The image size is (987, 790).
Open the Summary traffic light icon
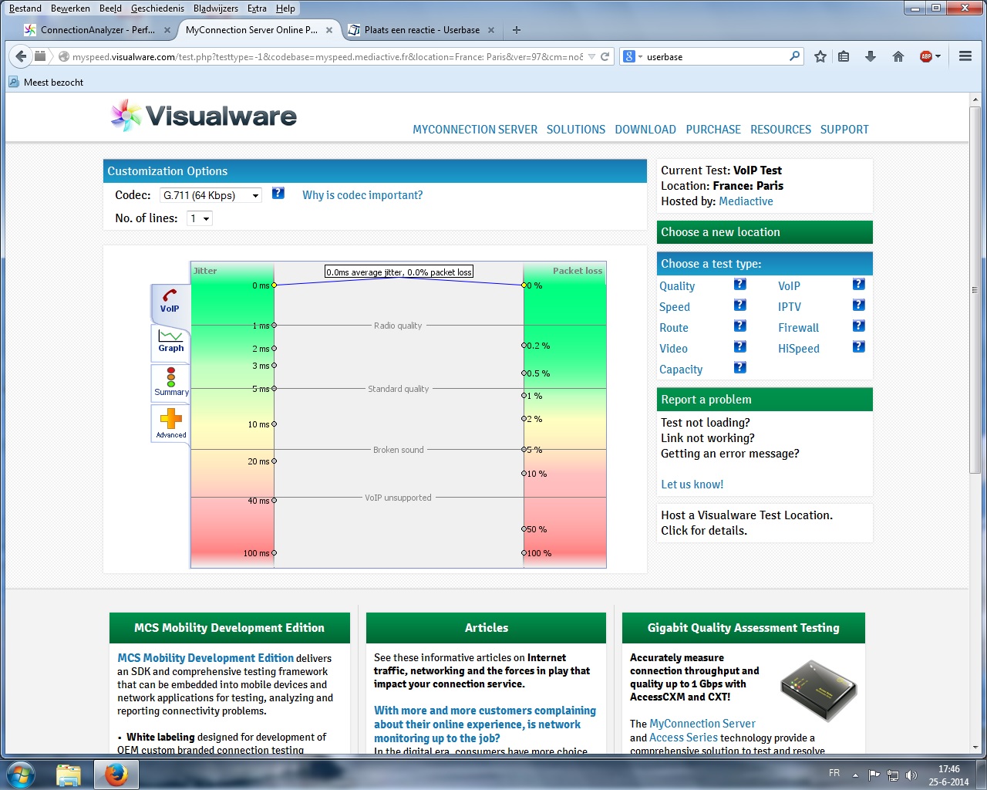click(x=170, y=382)
